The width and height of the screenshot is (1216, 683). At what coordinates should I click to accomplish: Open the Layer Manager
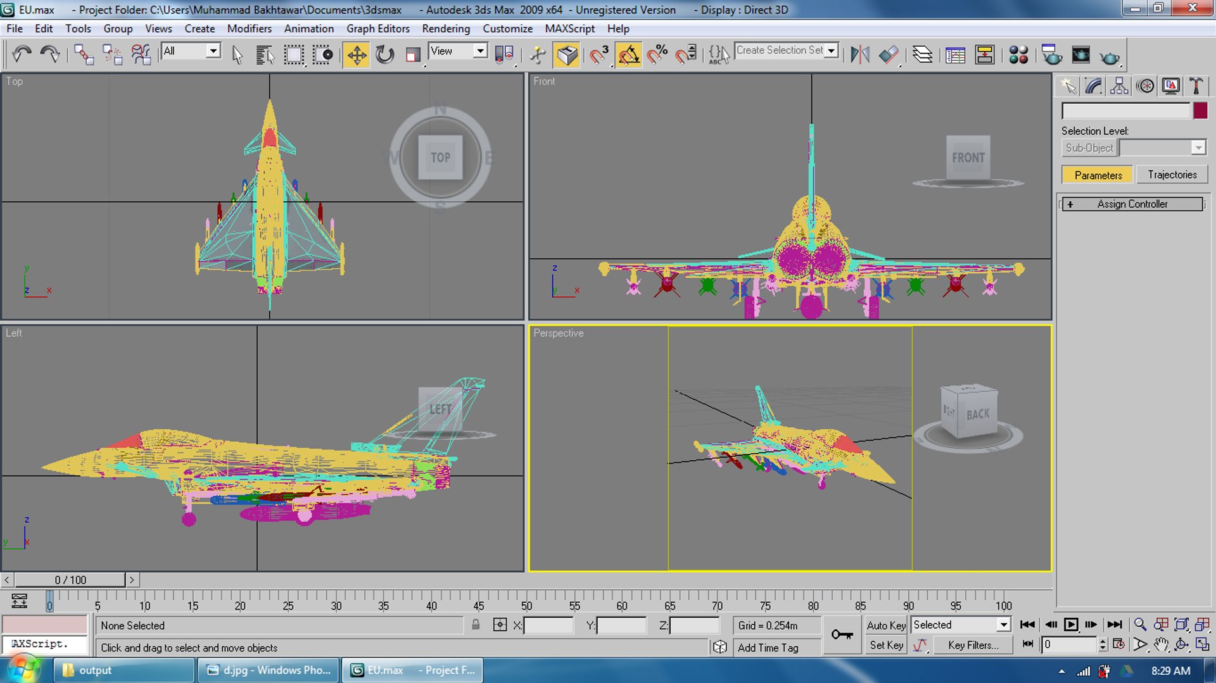coord(922,54)
